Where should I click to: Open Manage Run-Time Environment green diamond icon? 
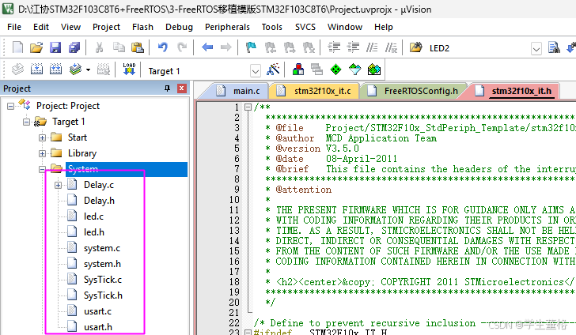(335, 69)
